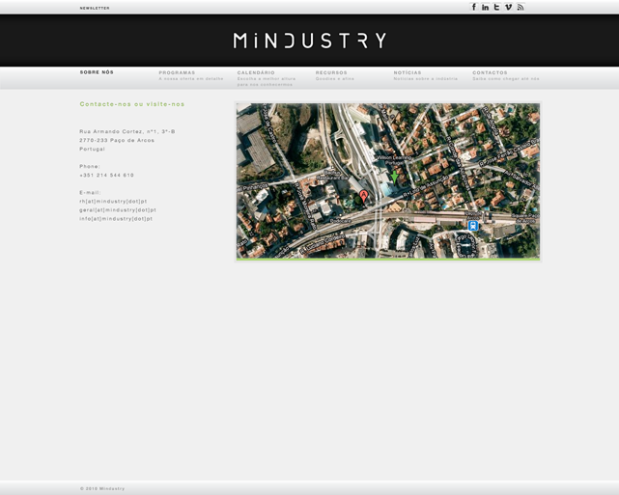The width and height of the screenshot is (619, 495).
Task: Click the 2770-233 Paço de Arcos line
Action: tap(117, 140)
